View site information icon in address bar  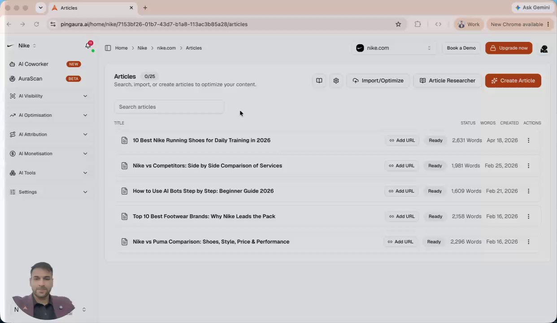(53, 24)
